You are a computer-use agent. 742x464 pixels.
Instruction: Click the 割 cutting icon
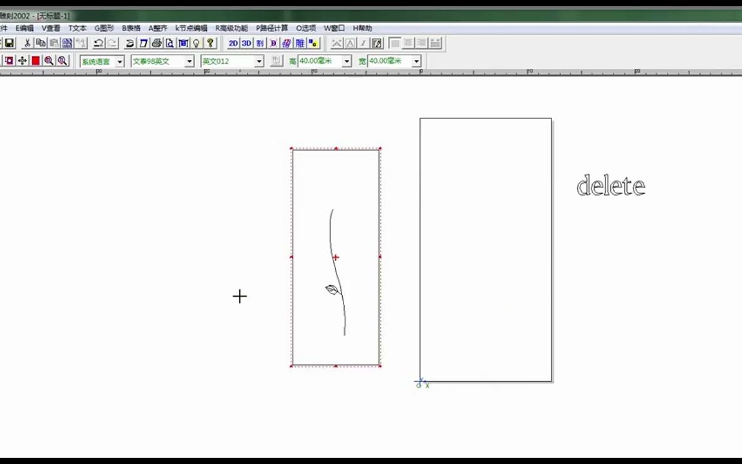click(x=259, y=43)
